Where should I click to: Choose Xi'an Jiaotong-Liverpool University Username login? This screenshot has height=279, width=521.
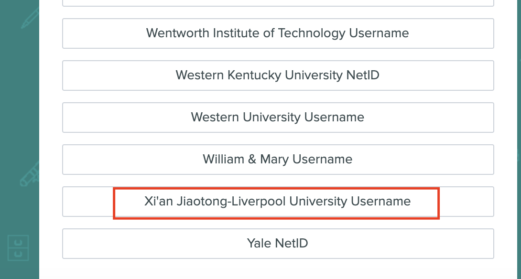(x=278, y=202)
